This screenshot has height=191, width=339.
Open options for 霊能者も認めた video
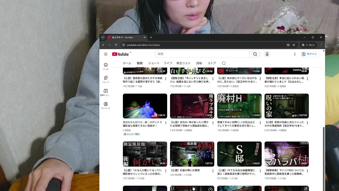(166, 79)
